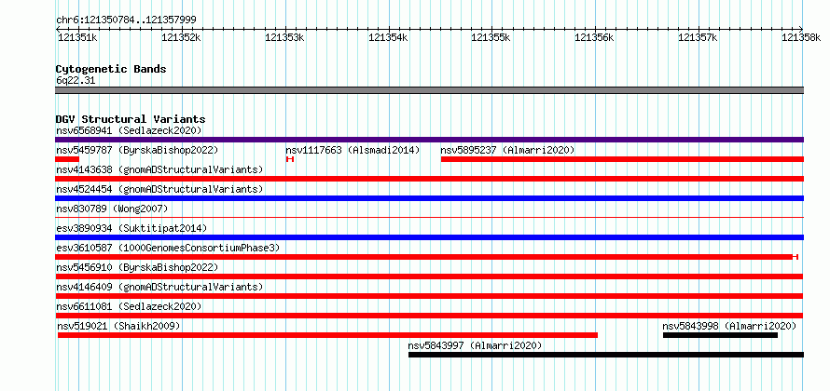Select the black nsv5843998 variant bar

(721, 335)
